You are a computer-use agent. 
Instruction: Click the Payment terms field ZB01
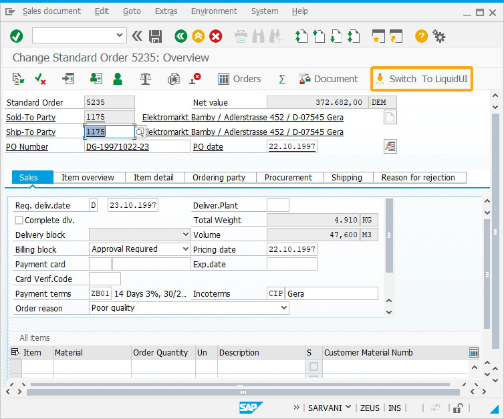coord(100,293)
